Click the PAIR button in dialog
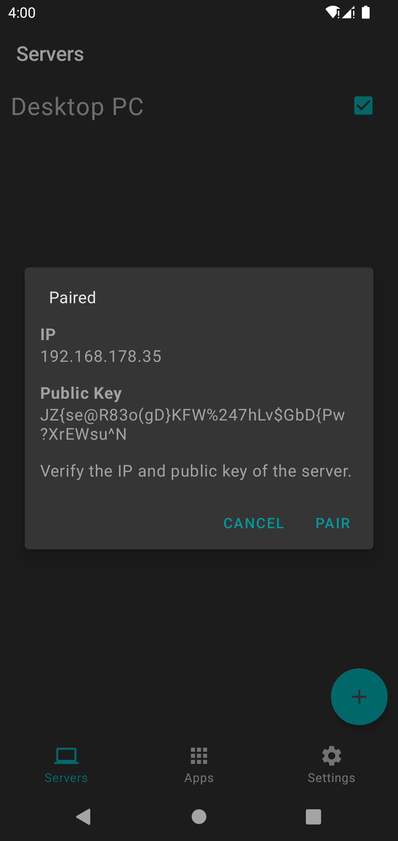 333,523
